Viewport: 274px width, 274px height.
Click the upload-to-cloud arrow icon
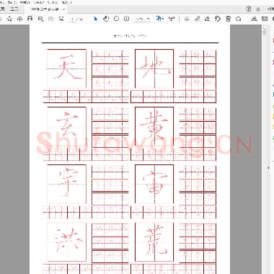click(20, 19)
